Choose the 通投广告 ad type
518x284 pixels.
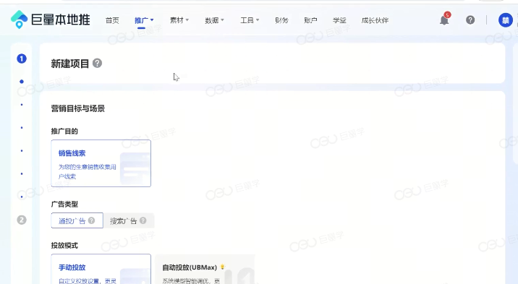(77, 220)
